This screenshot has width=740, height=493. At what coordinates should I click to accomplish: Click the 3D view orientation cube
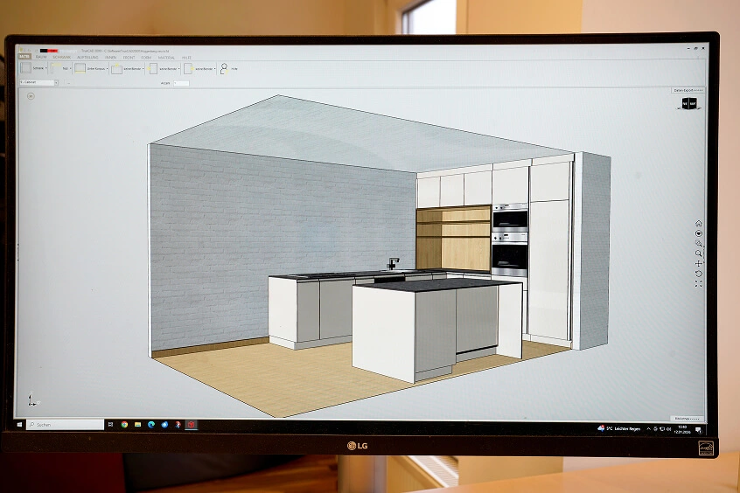coord(688,103)
